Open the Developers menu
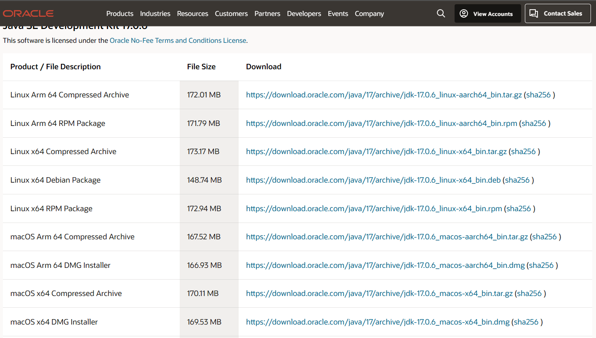 [304, 13]
